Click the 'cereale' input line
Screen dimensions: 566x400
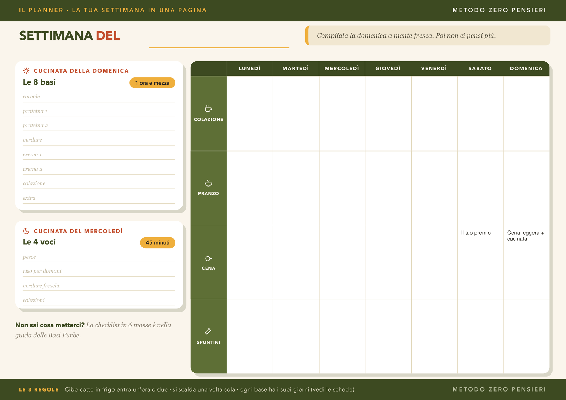[x=99, y=97]
